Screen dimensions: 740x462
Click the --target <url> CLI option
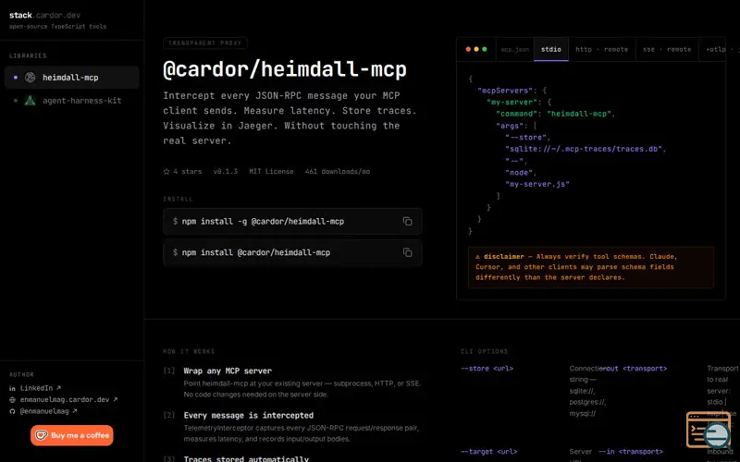click(489, 452)
